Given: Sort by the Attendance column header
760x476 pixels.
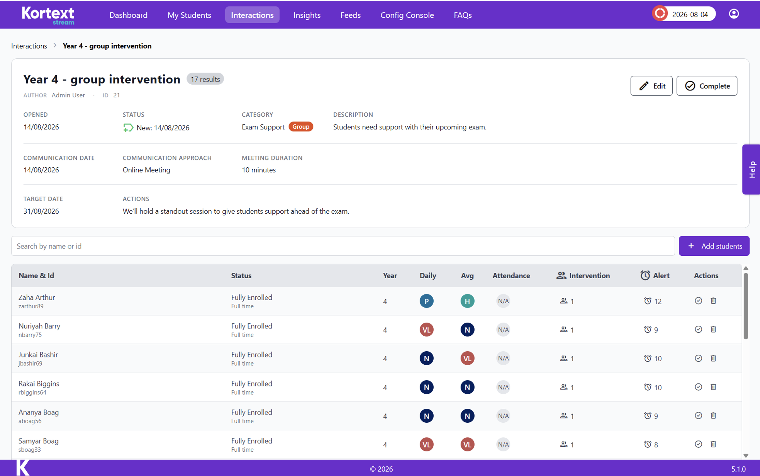Looking at the screenshot, I should pyautogui.click(x=511, y=275).
